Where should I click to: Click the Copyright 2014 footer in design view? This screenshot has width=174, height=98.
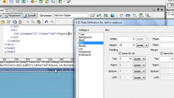[61, 70]
